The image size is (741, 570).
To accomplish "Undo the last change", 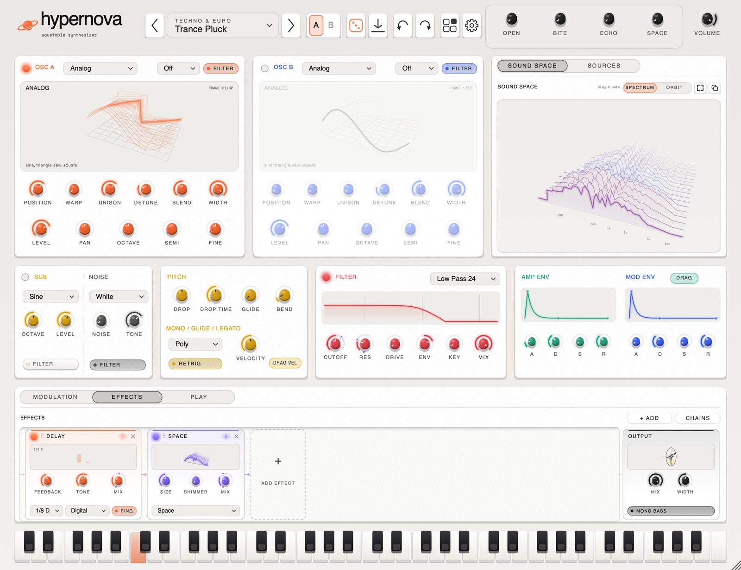I will (402, 25).
